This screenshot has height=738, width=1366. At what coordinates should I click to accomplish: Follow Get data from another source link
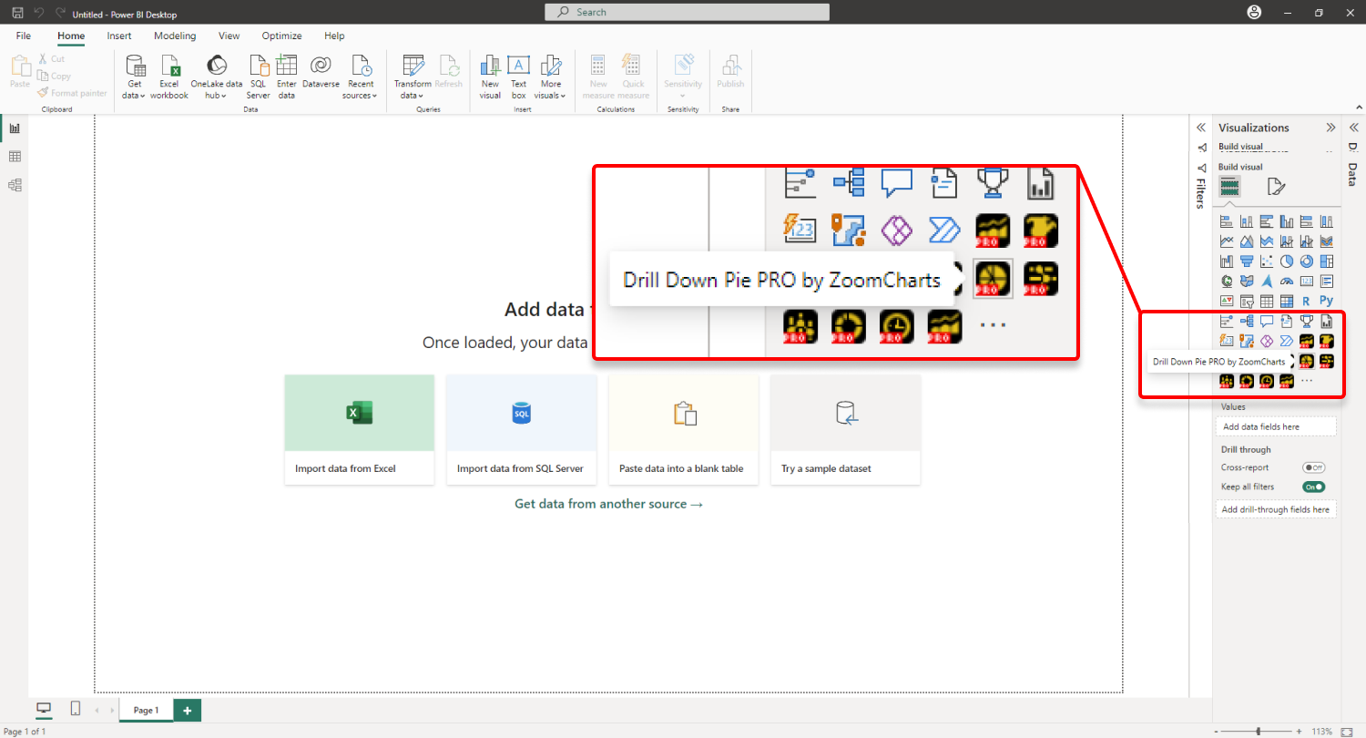tap(608, 504)
